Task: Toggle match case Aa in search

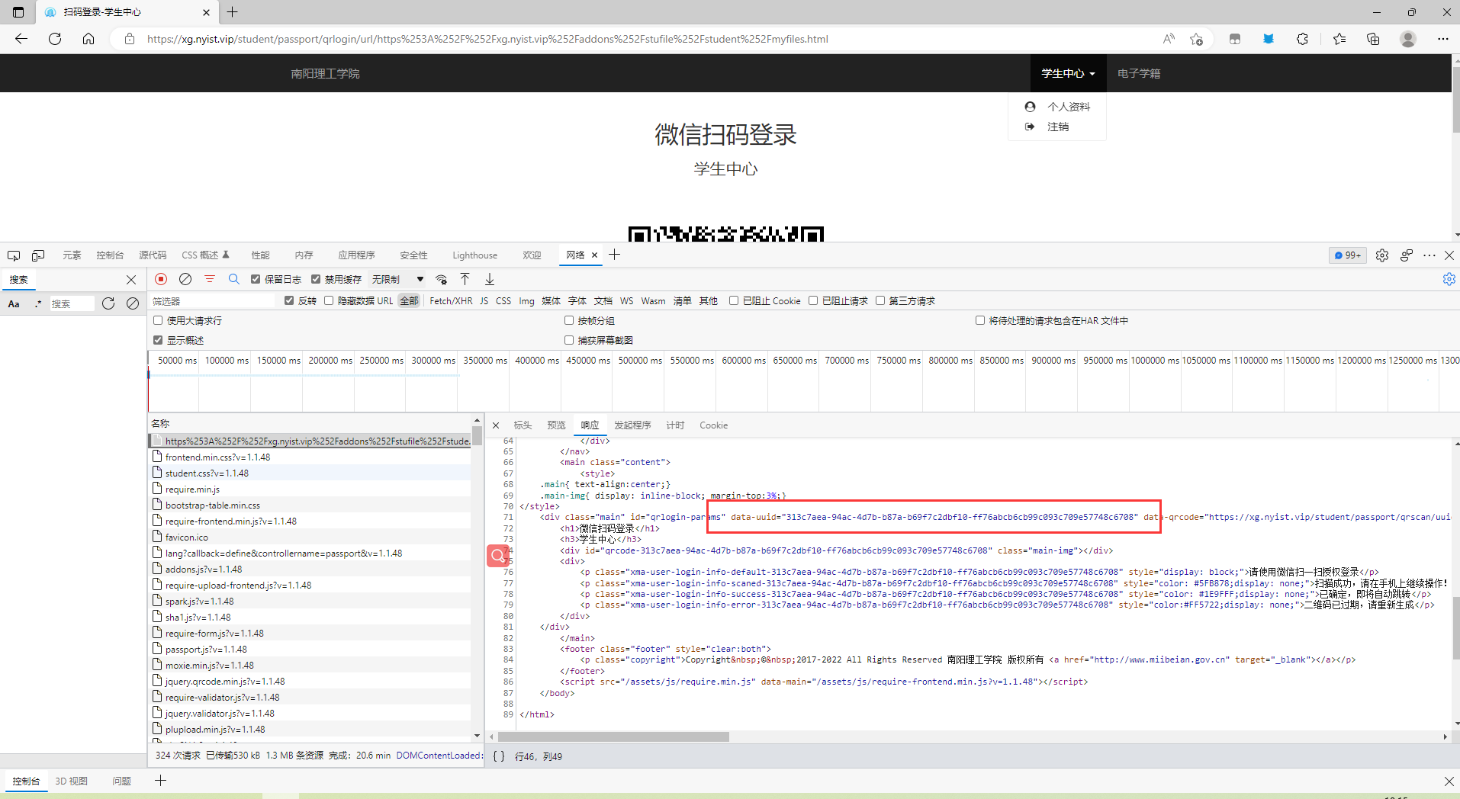Action: coord(14,303)
